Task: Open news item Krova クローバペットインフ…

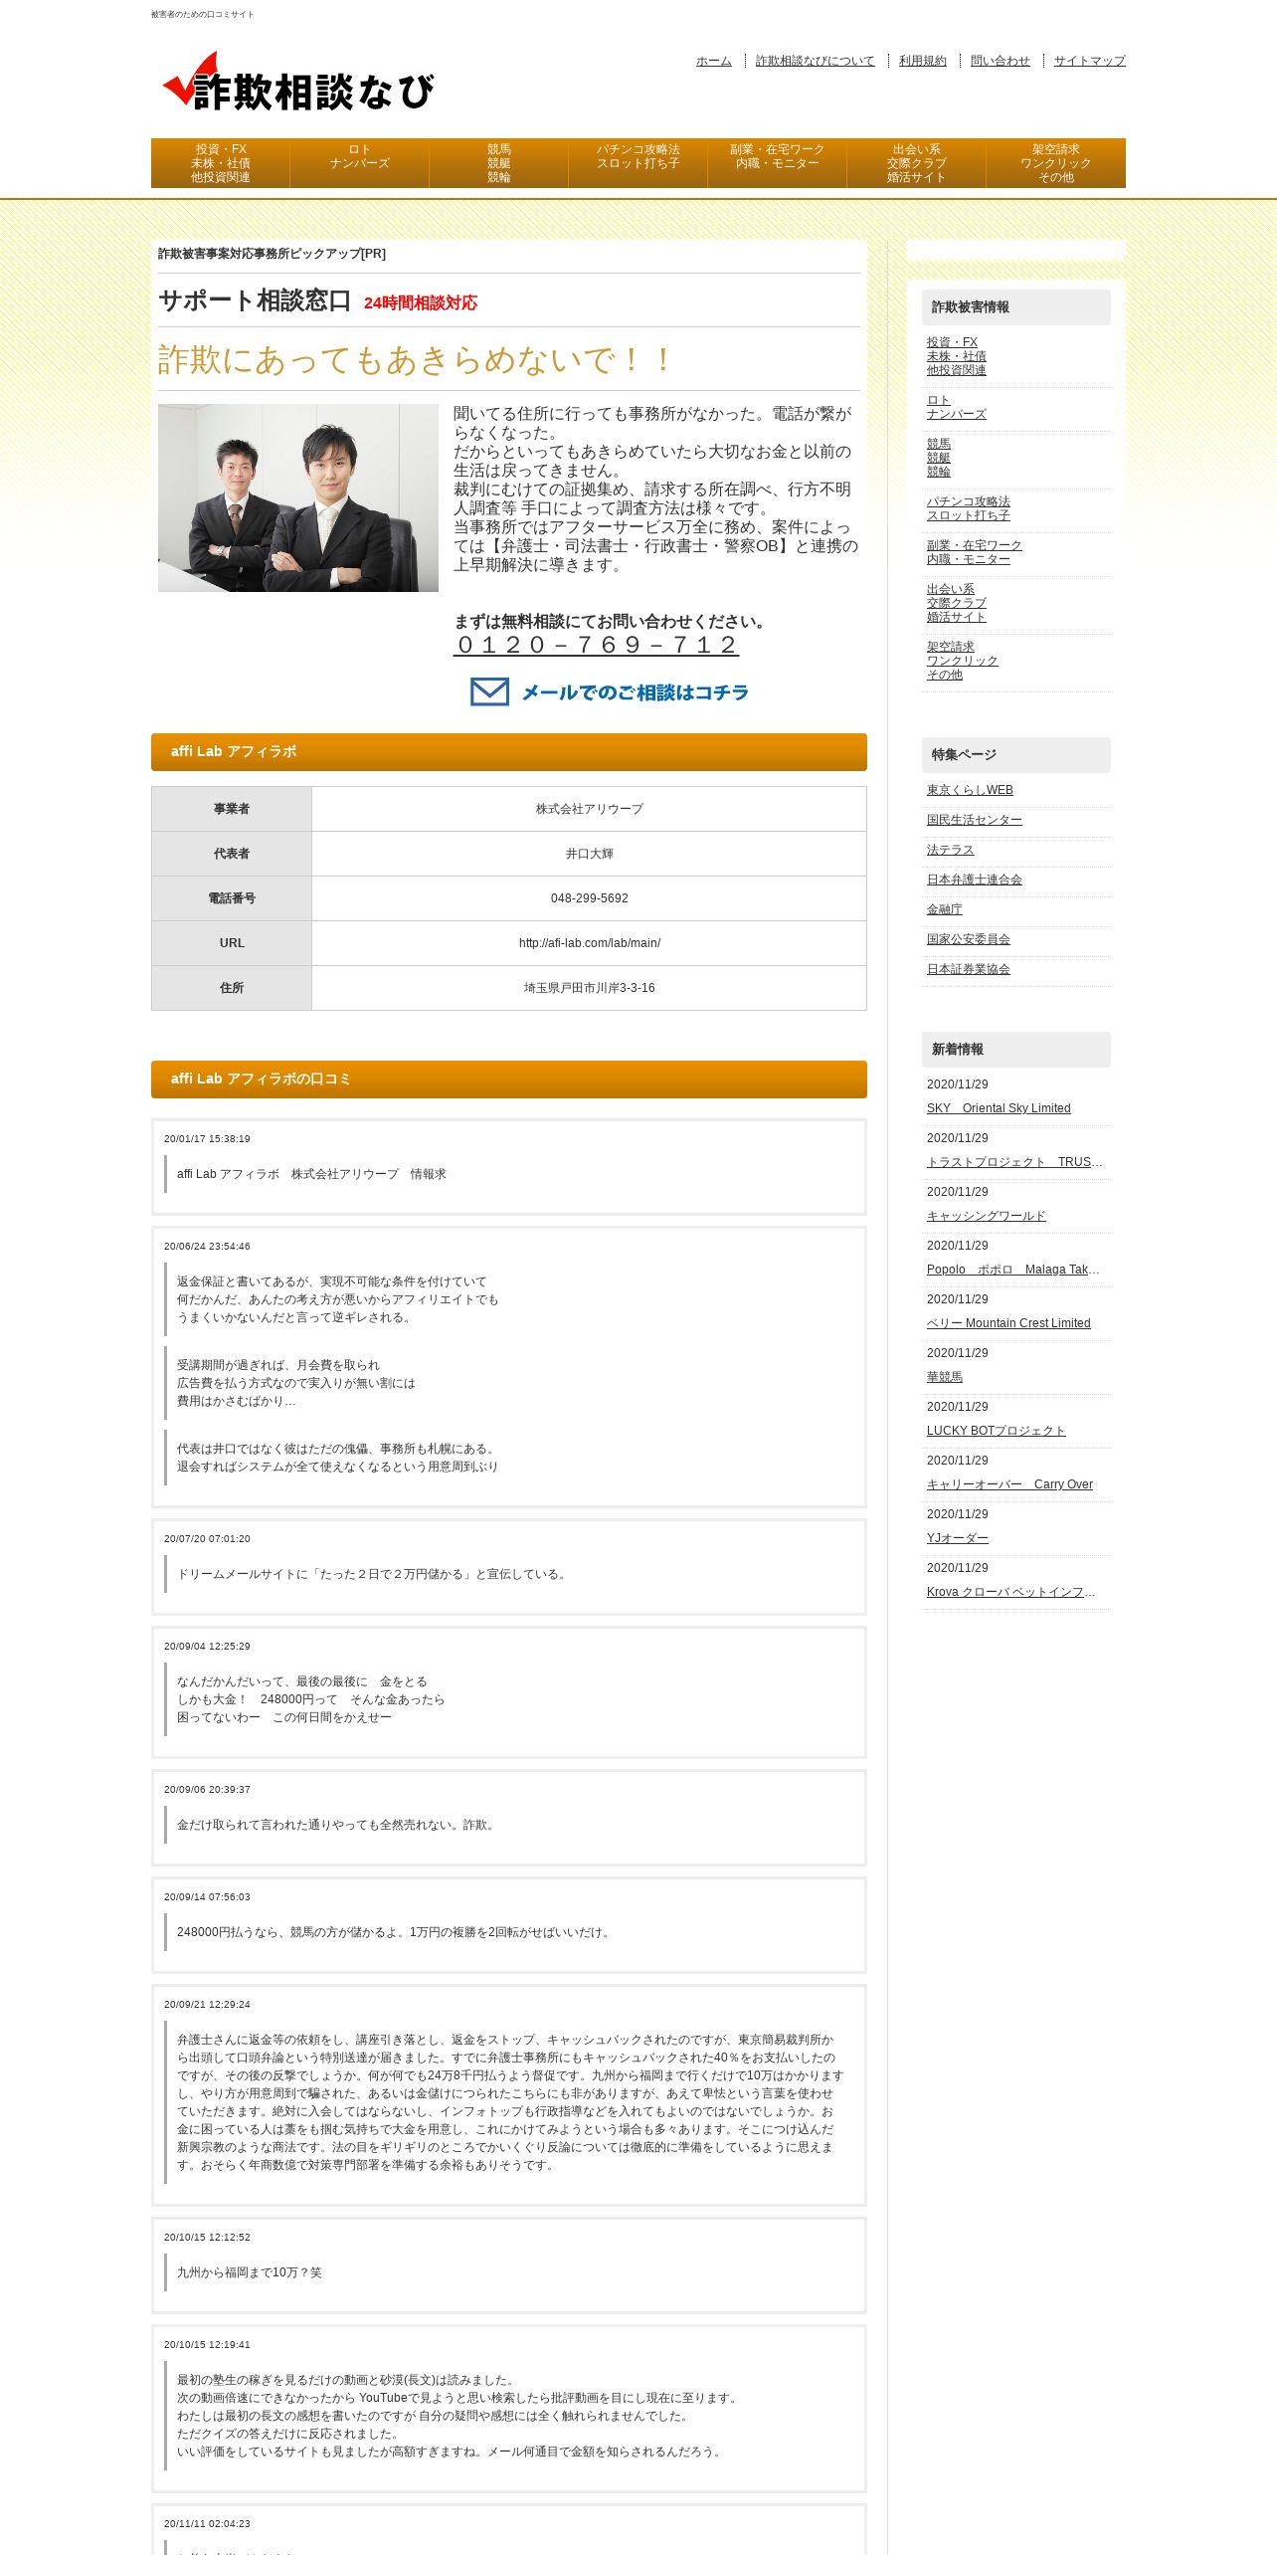Action: click(x=1011, y=1592)
